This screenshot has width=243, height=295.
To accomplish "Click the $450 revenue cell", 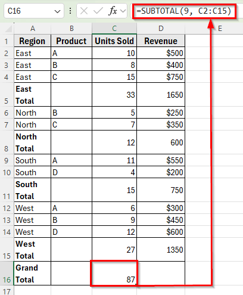I will [x=161, y=220].
